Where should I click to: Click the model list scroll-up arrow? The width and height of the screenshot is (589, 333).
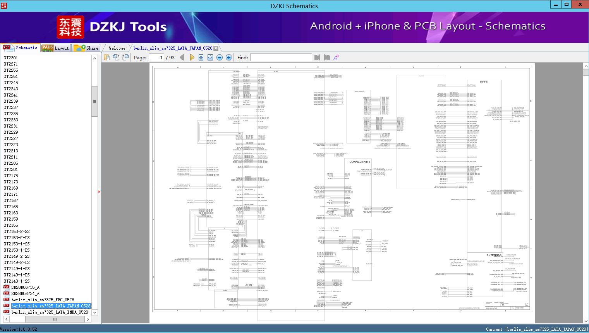pyautogui.click(x=94, y=58)
